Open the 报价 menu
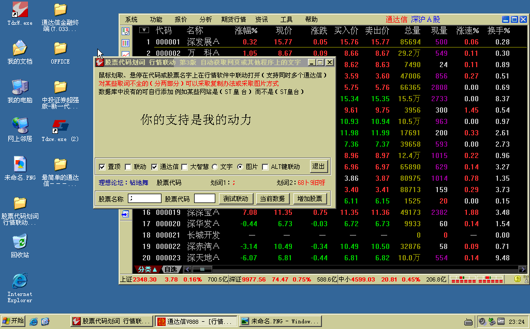This screenshot has width=530, height=329. (x=181, y=20)
